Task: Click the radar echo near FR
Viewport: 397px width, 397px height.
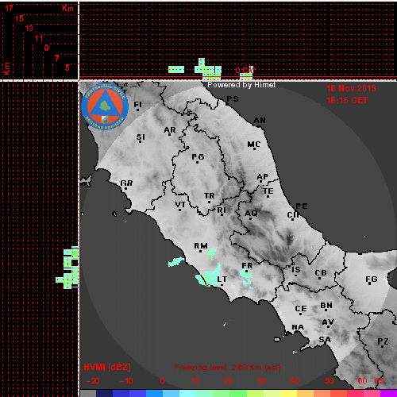Action: (246, 278)
